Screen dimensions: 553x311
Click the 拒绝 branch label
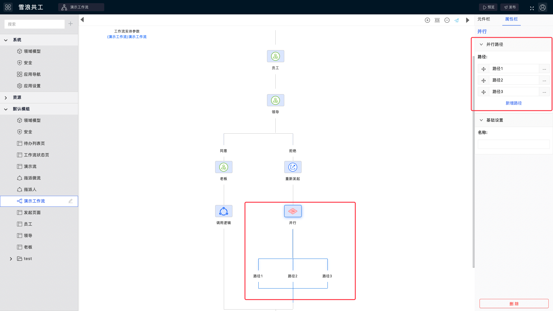click(293, 151)
